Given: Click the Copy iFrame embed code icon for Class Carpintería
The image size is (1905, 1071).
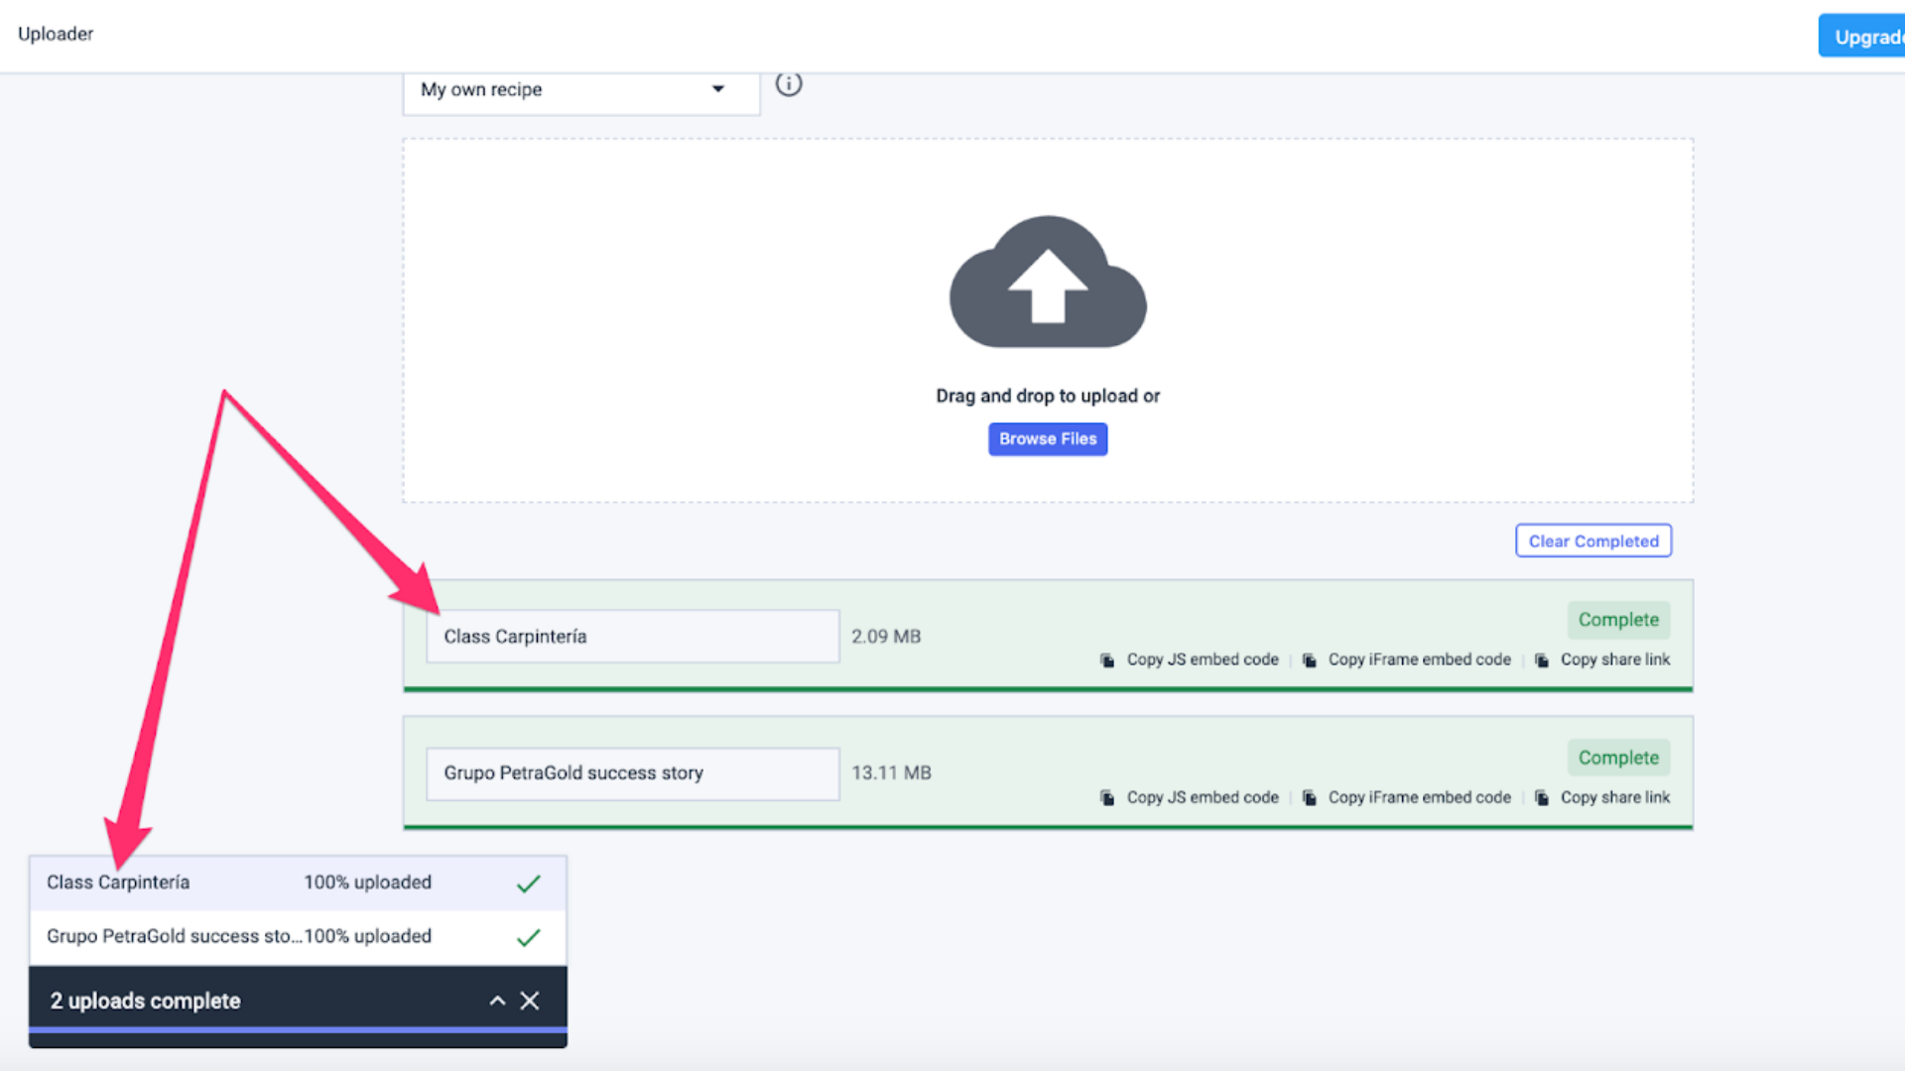Looking at the screenshot, I should 1311,659.
